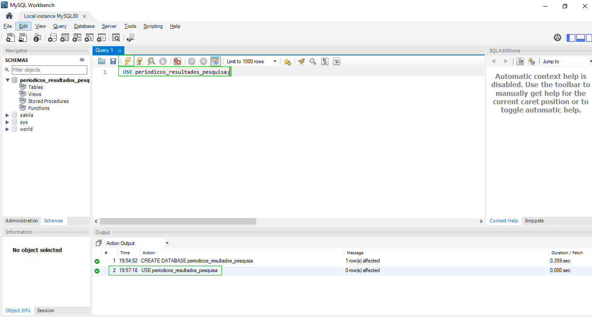Toggle Stop on Error in query toolbar
The image size is (592, 317).
[x=177, y=61]
